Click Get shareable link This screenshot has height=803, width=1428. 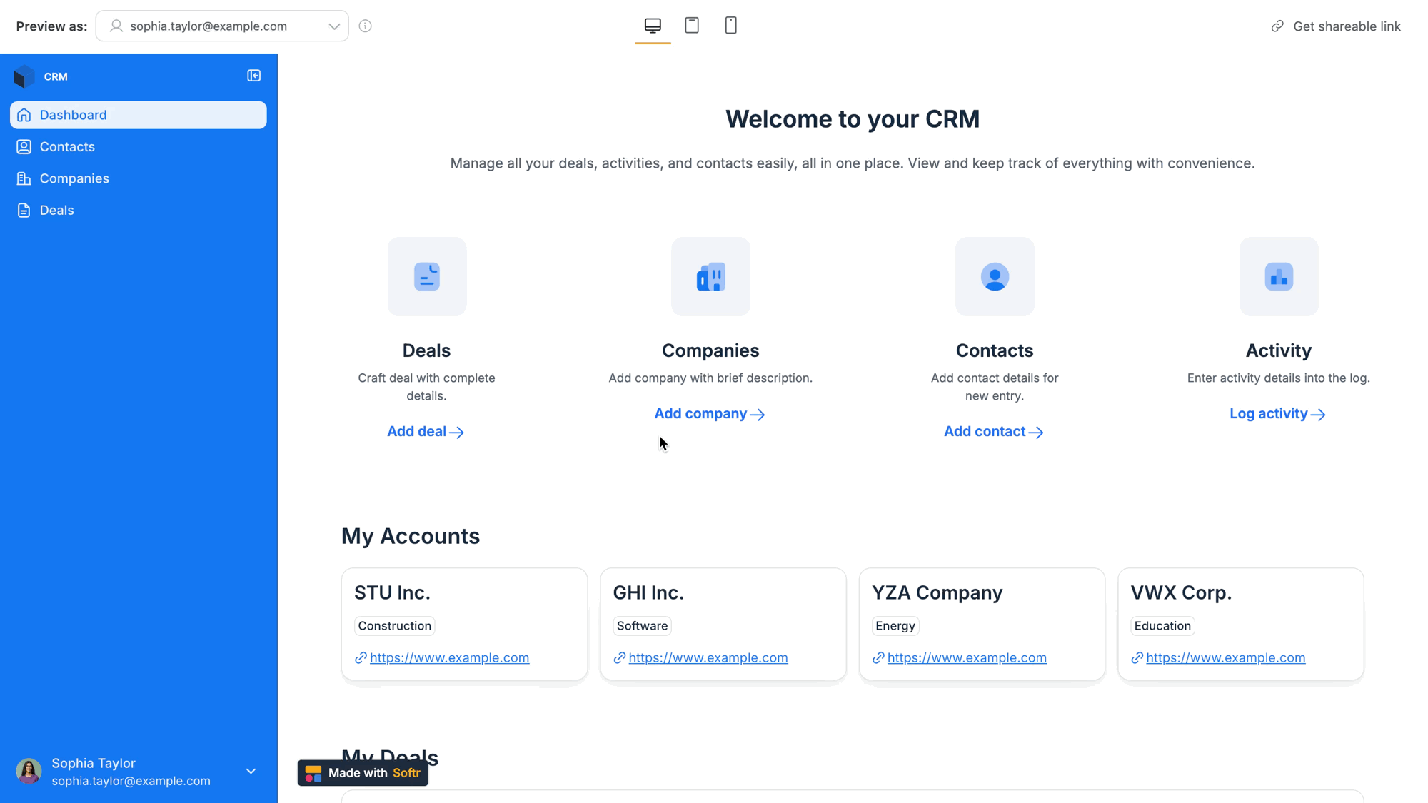[x=1336, y=26]
